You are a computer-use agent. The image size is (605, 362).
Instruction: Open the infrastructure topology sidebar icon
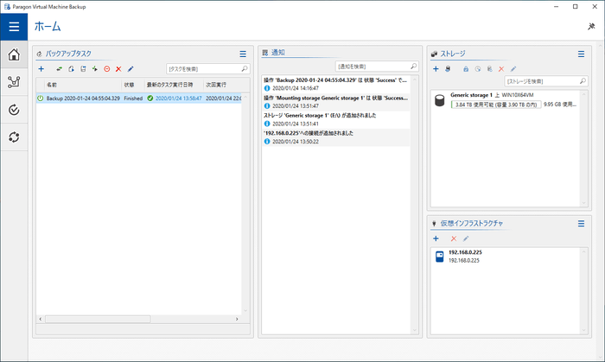click(x=14, y=83)
